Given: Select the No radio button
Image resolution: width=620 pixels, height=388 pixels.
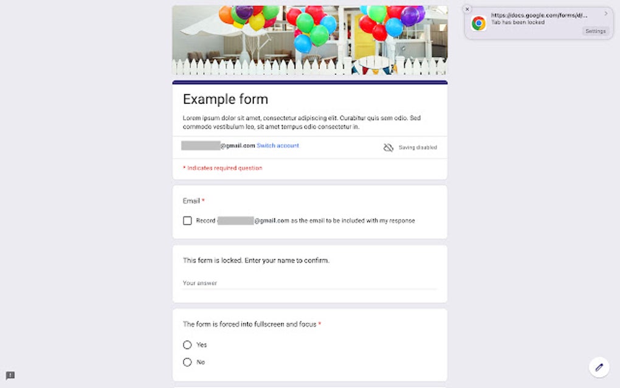Looking at the screenshot, I should click(187, 362).
